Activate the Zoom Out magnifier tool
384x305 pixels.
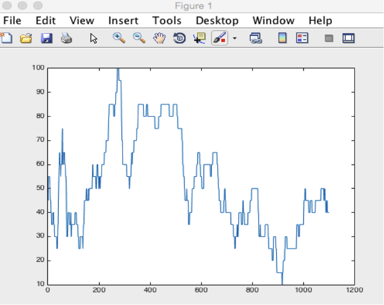coord(139,38)
